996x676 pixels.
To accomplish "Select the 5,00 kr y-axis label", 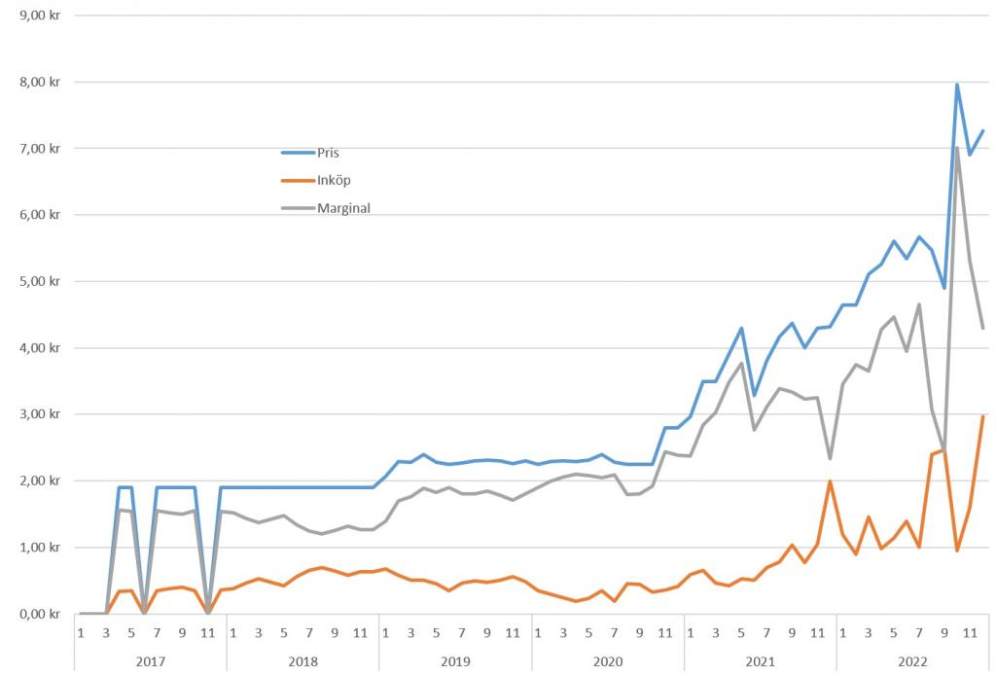I will click(40, 282).
